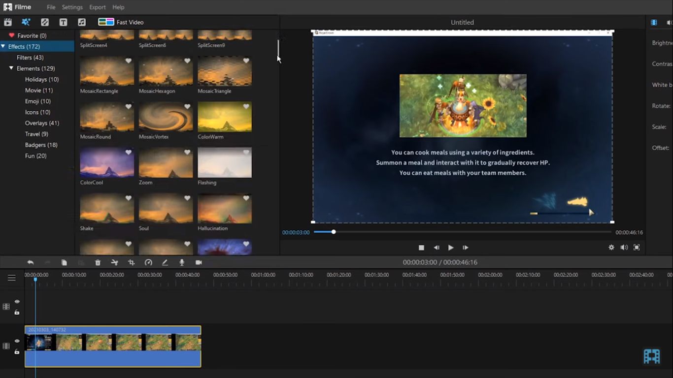Select Fun (20) category
673x378 pixels.
(37, 156)
